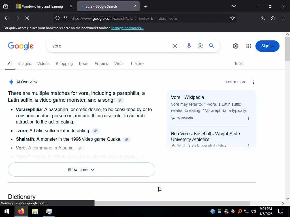The height and width of the screenshot is (217, 290).
Task: Open the Tools search options
Action: tap(239, 64)
